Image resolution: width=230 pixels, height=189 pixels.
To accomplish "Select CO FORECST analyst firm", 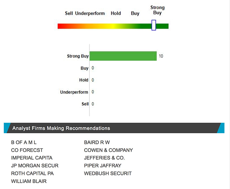I will pyautogui.click(x=27, y=150).
